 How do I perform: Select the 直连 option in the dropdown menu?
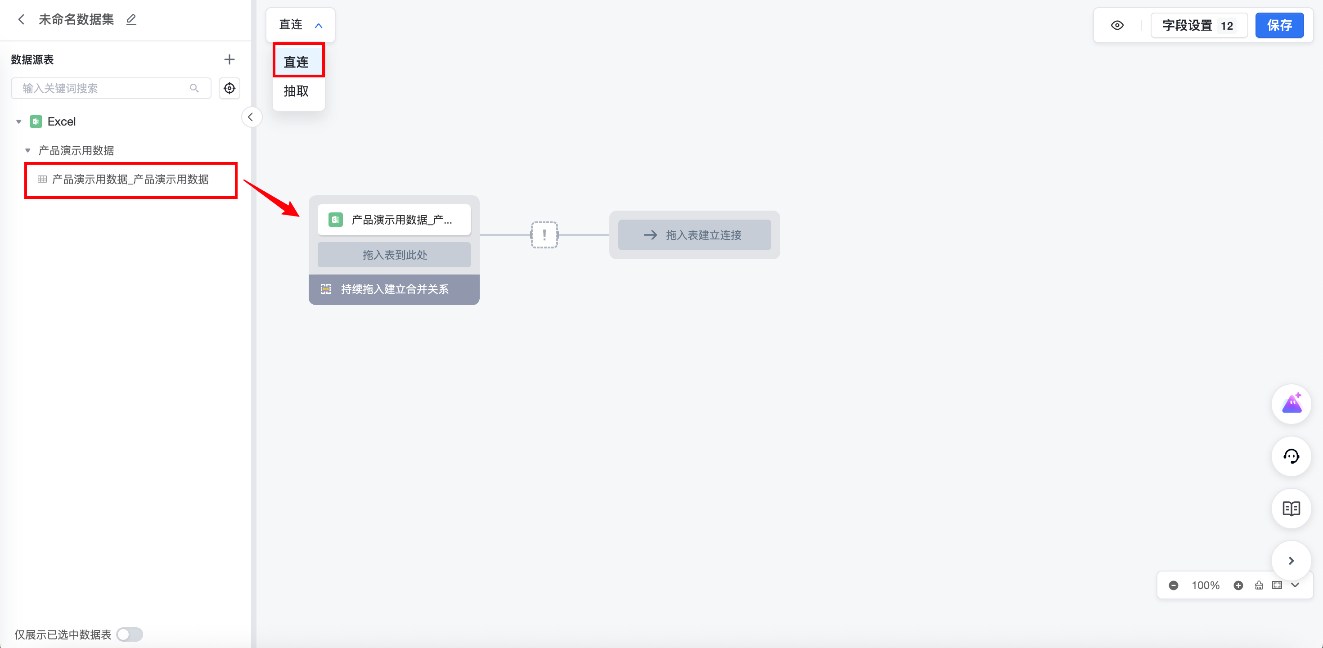[x=297, y=62]
